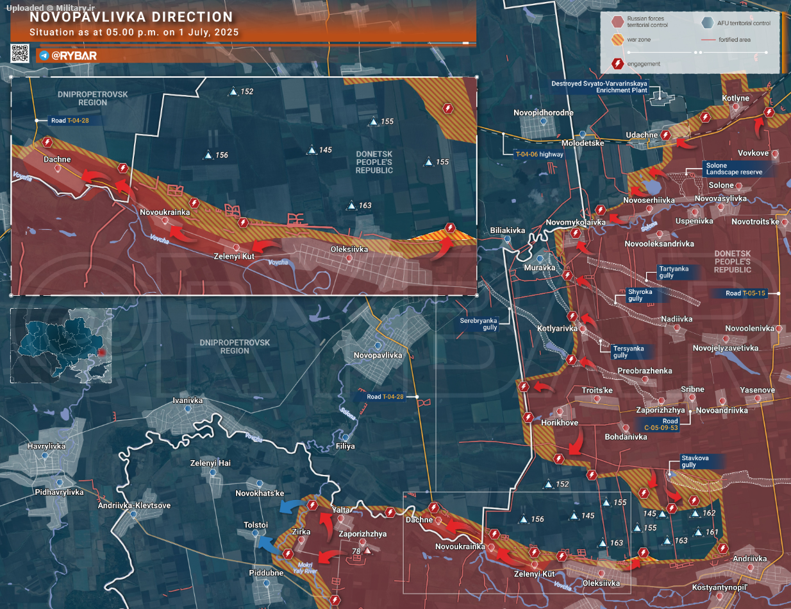Click the NOVOPAVLIVKA DIRECTION map title
This screenshot has width=791, height=609.
[131, 17]
